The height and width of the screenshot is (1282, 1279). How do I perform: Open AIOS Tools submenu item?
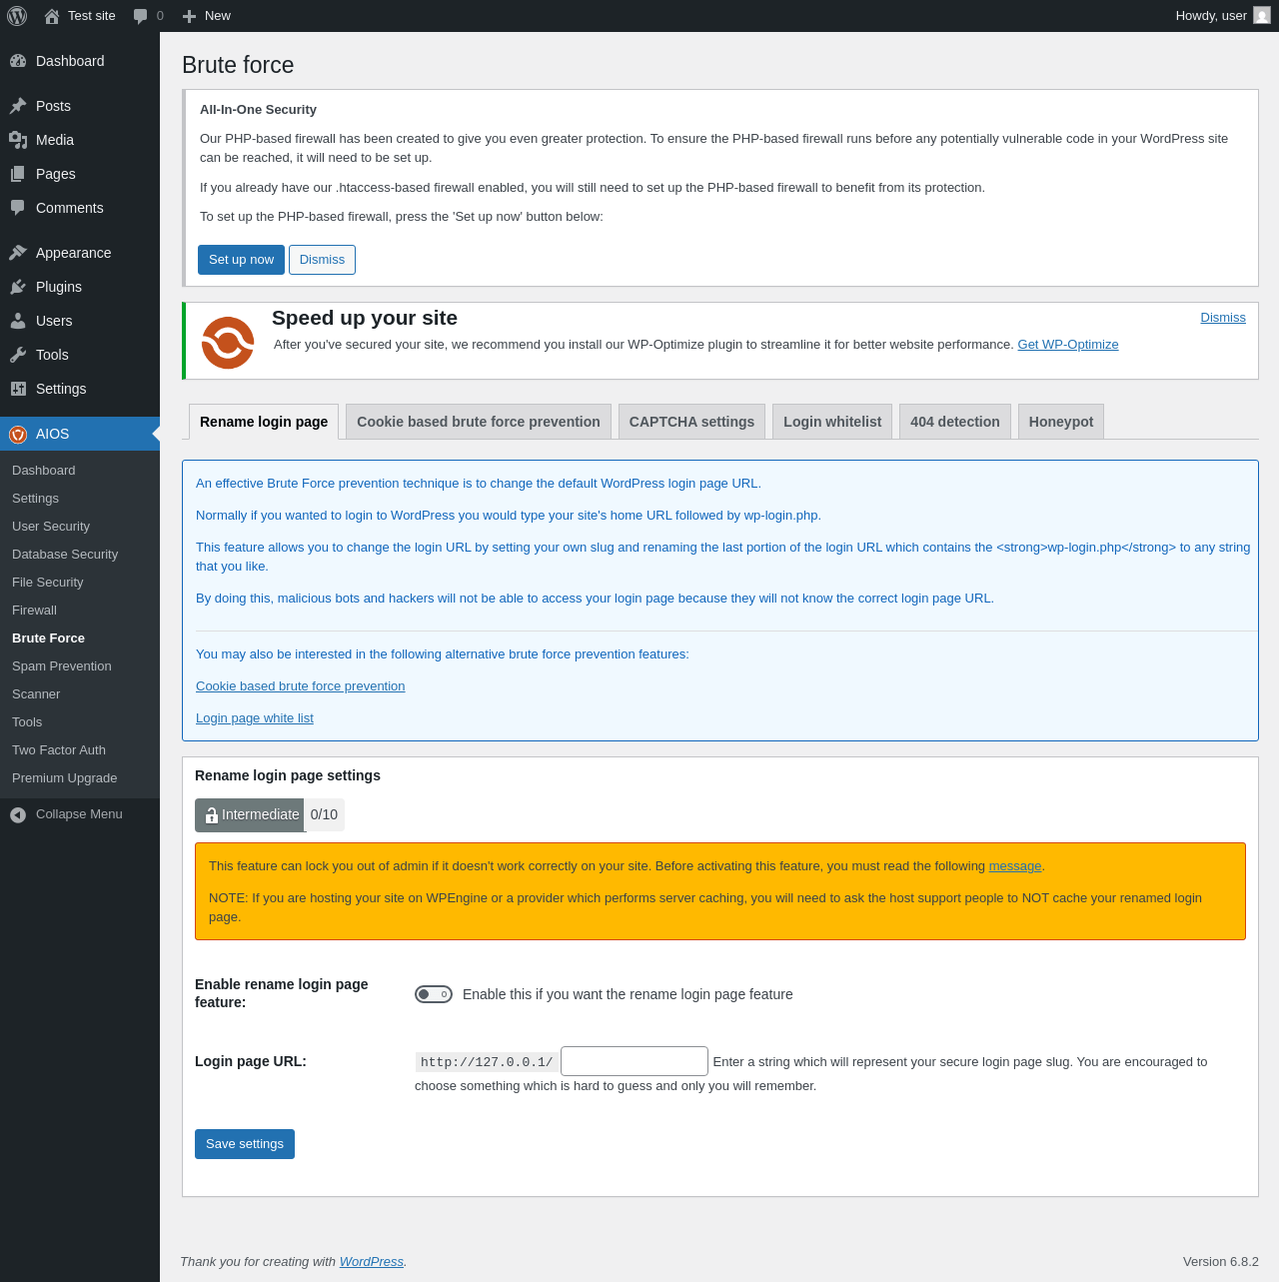click(x=80, y=722)
